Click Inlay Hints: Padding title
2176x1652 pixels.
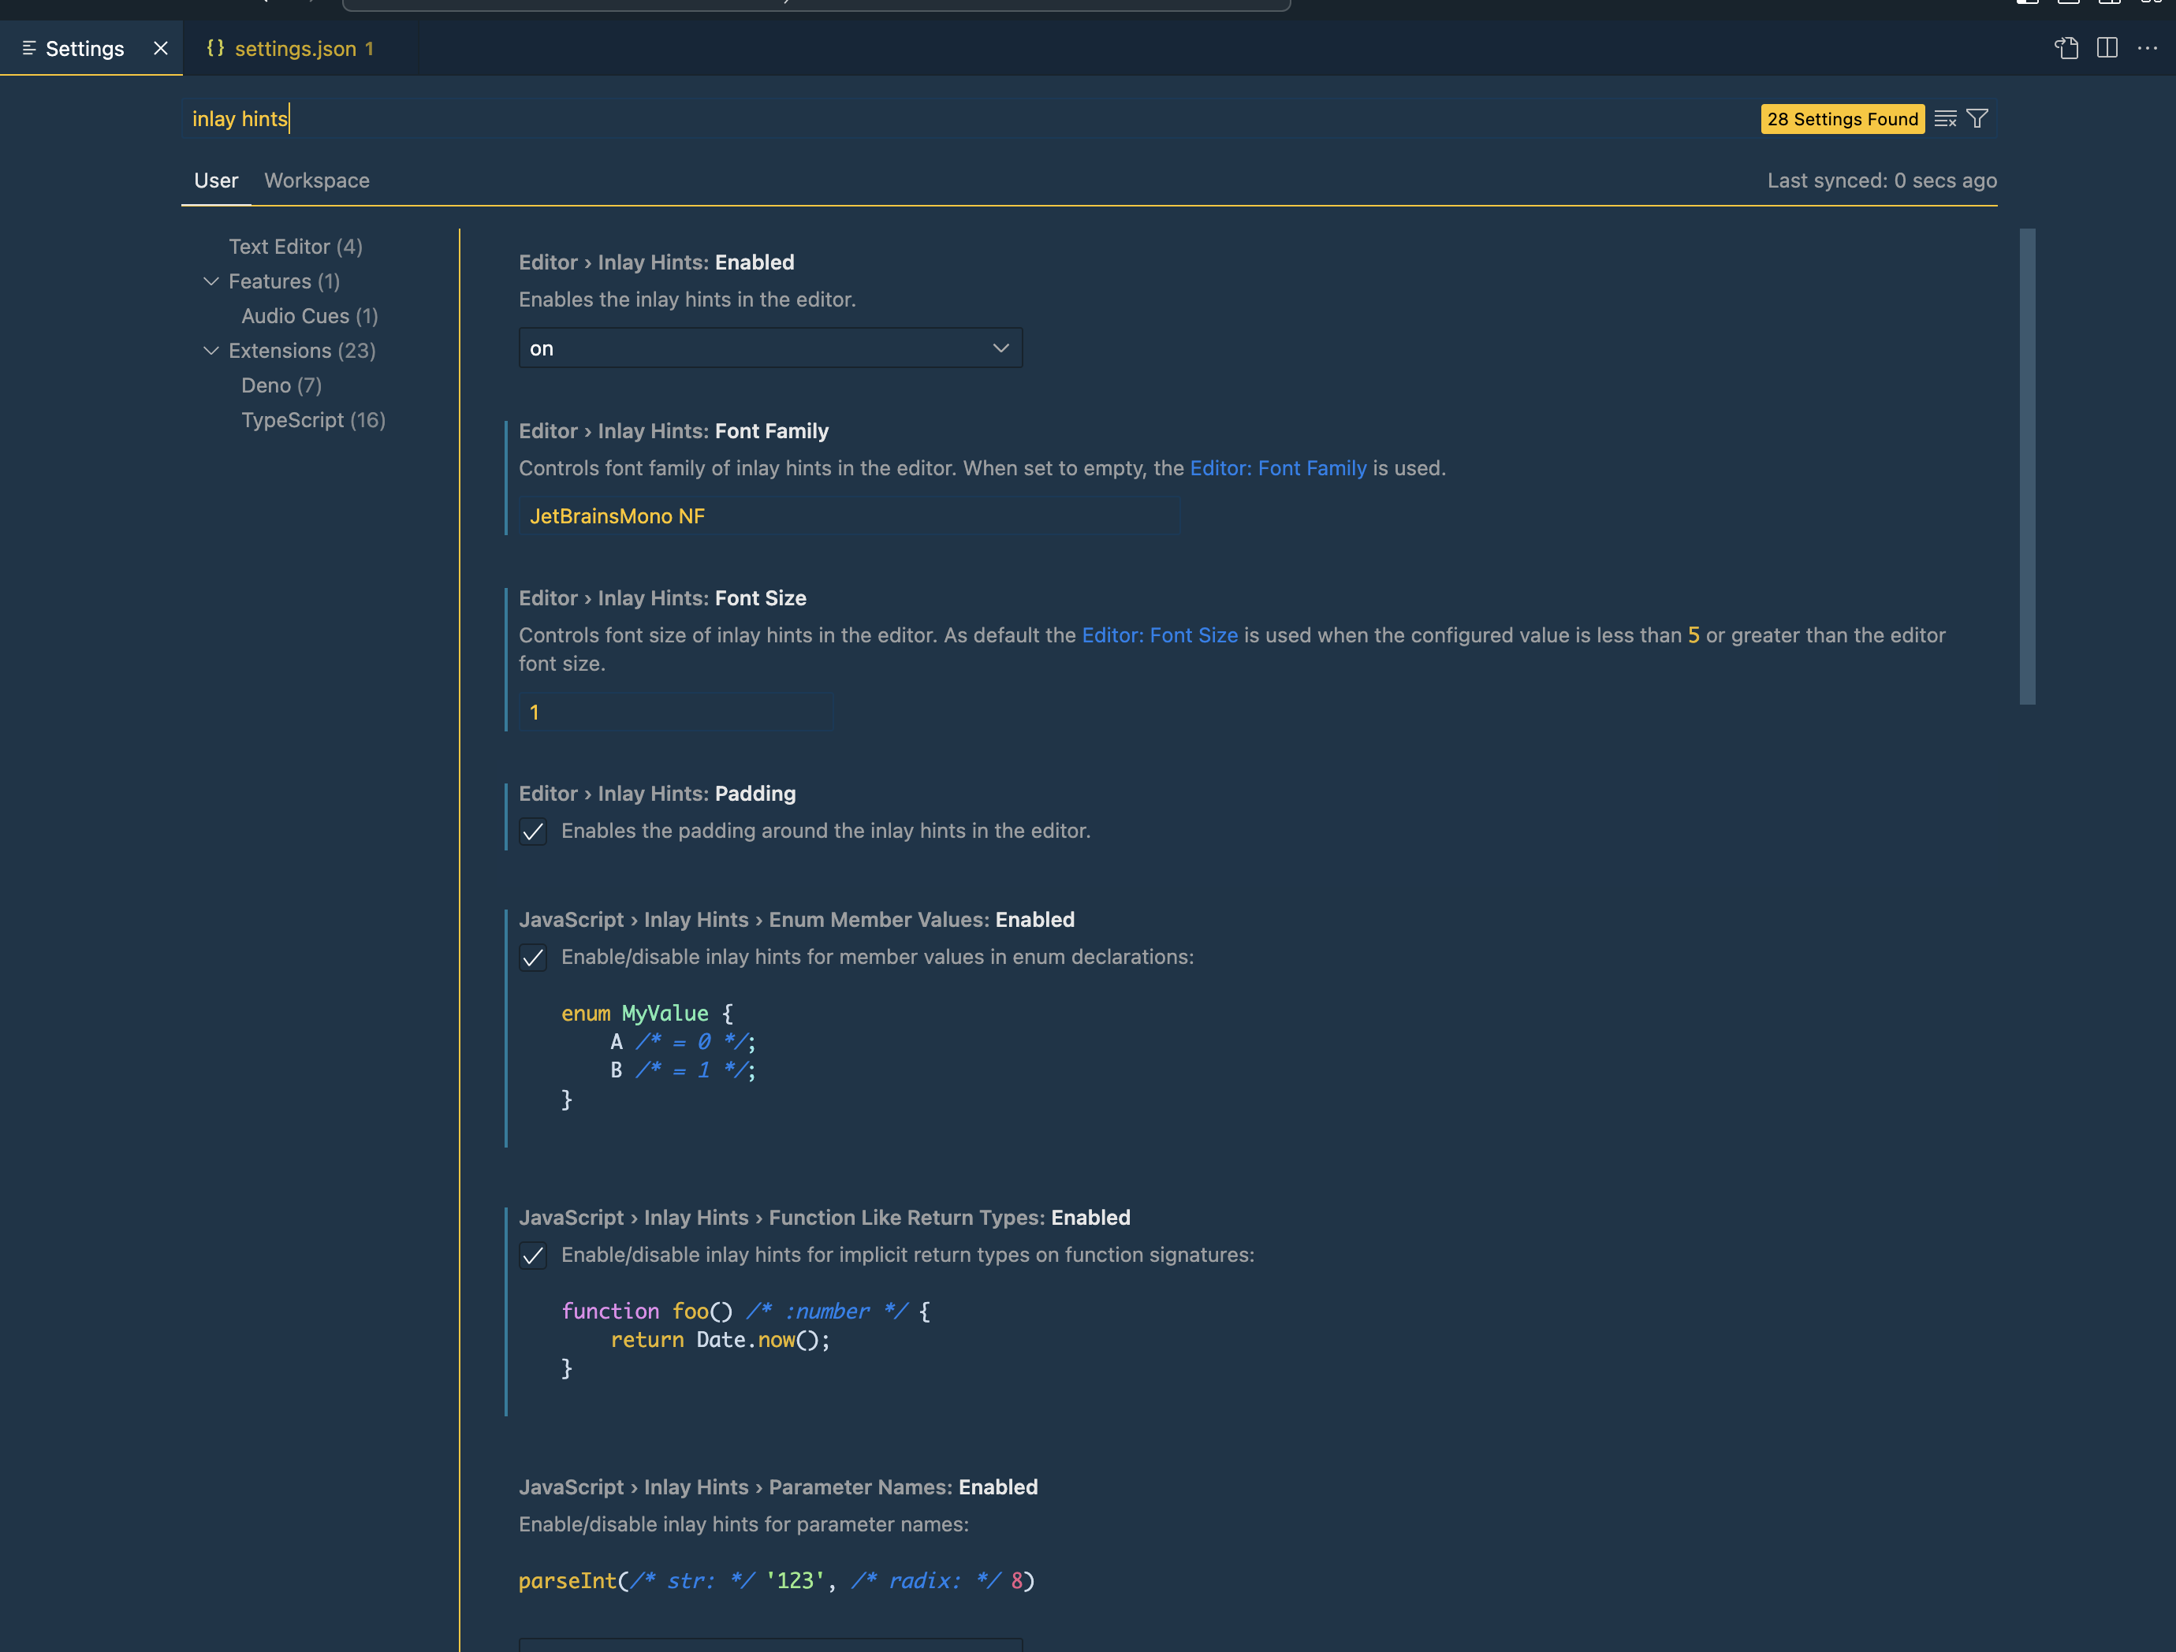657,794
